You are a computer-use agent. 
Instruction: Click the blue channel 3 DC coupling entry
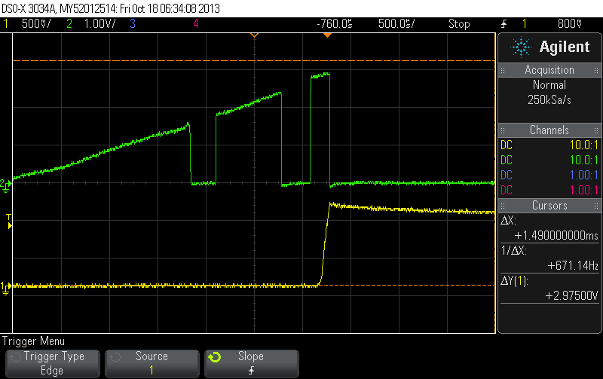point(507,176)
